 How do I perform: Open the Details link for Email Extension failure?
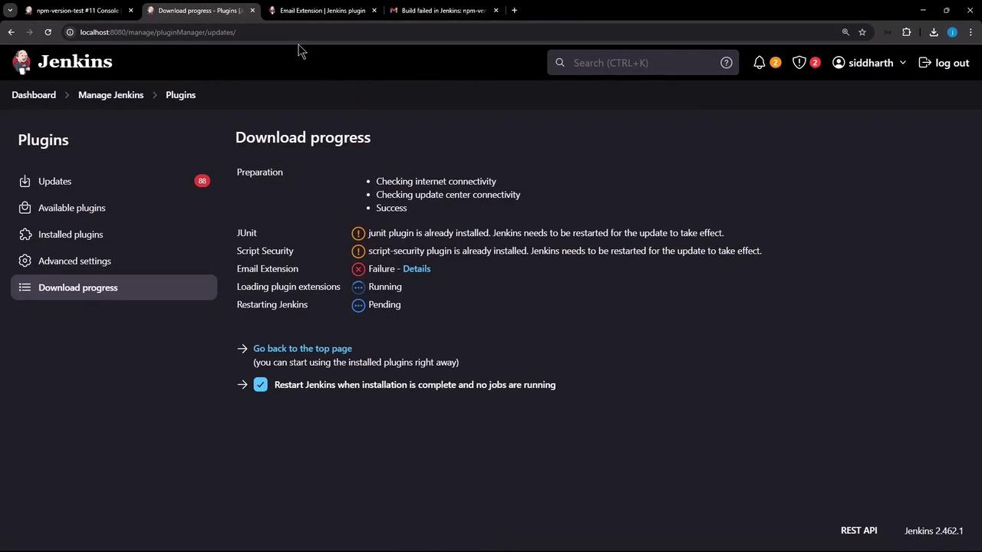tap(417, 269)
